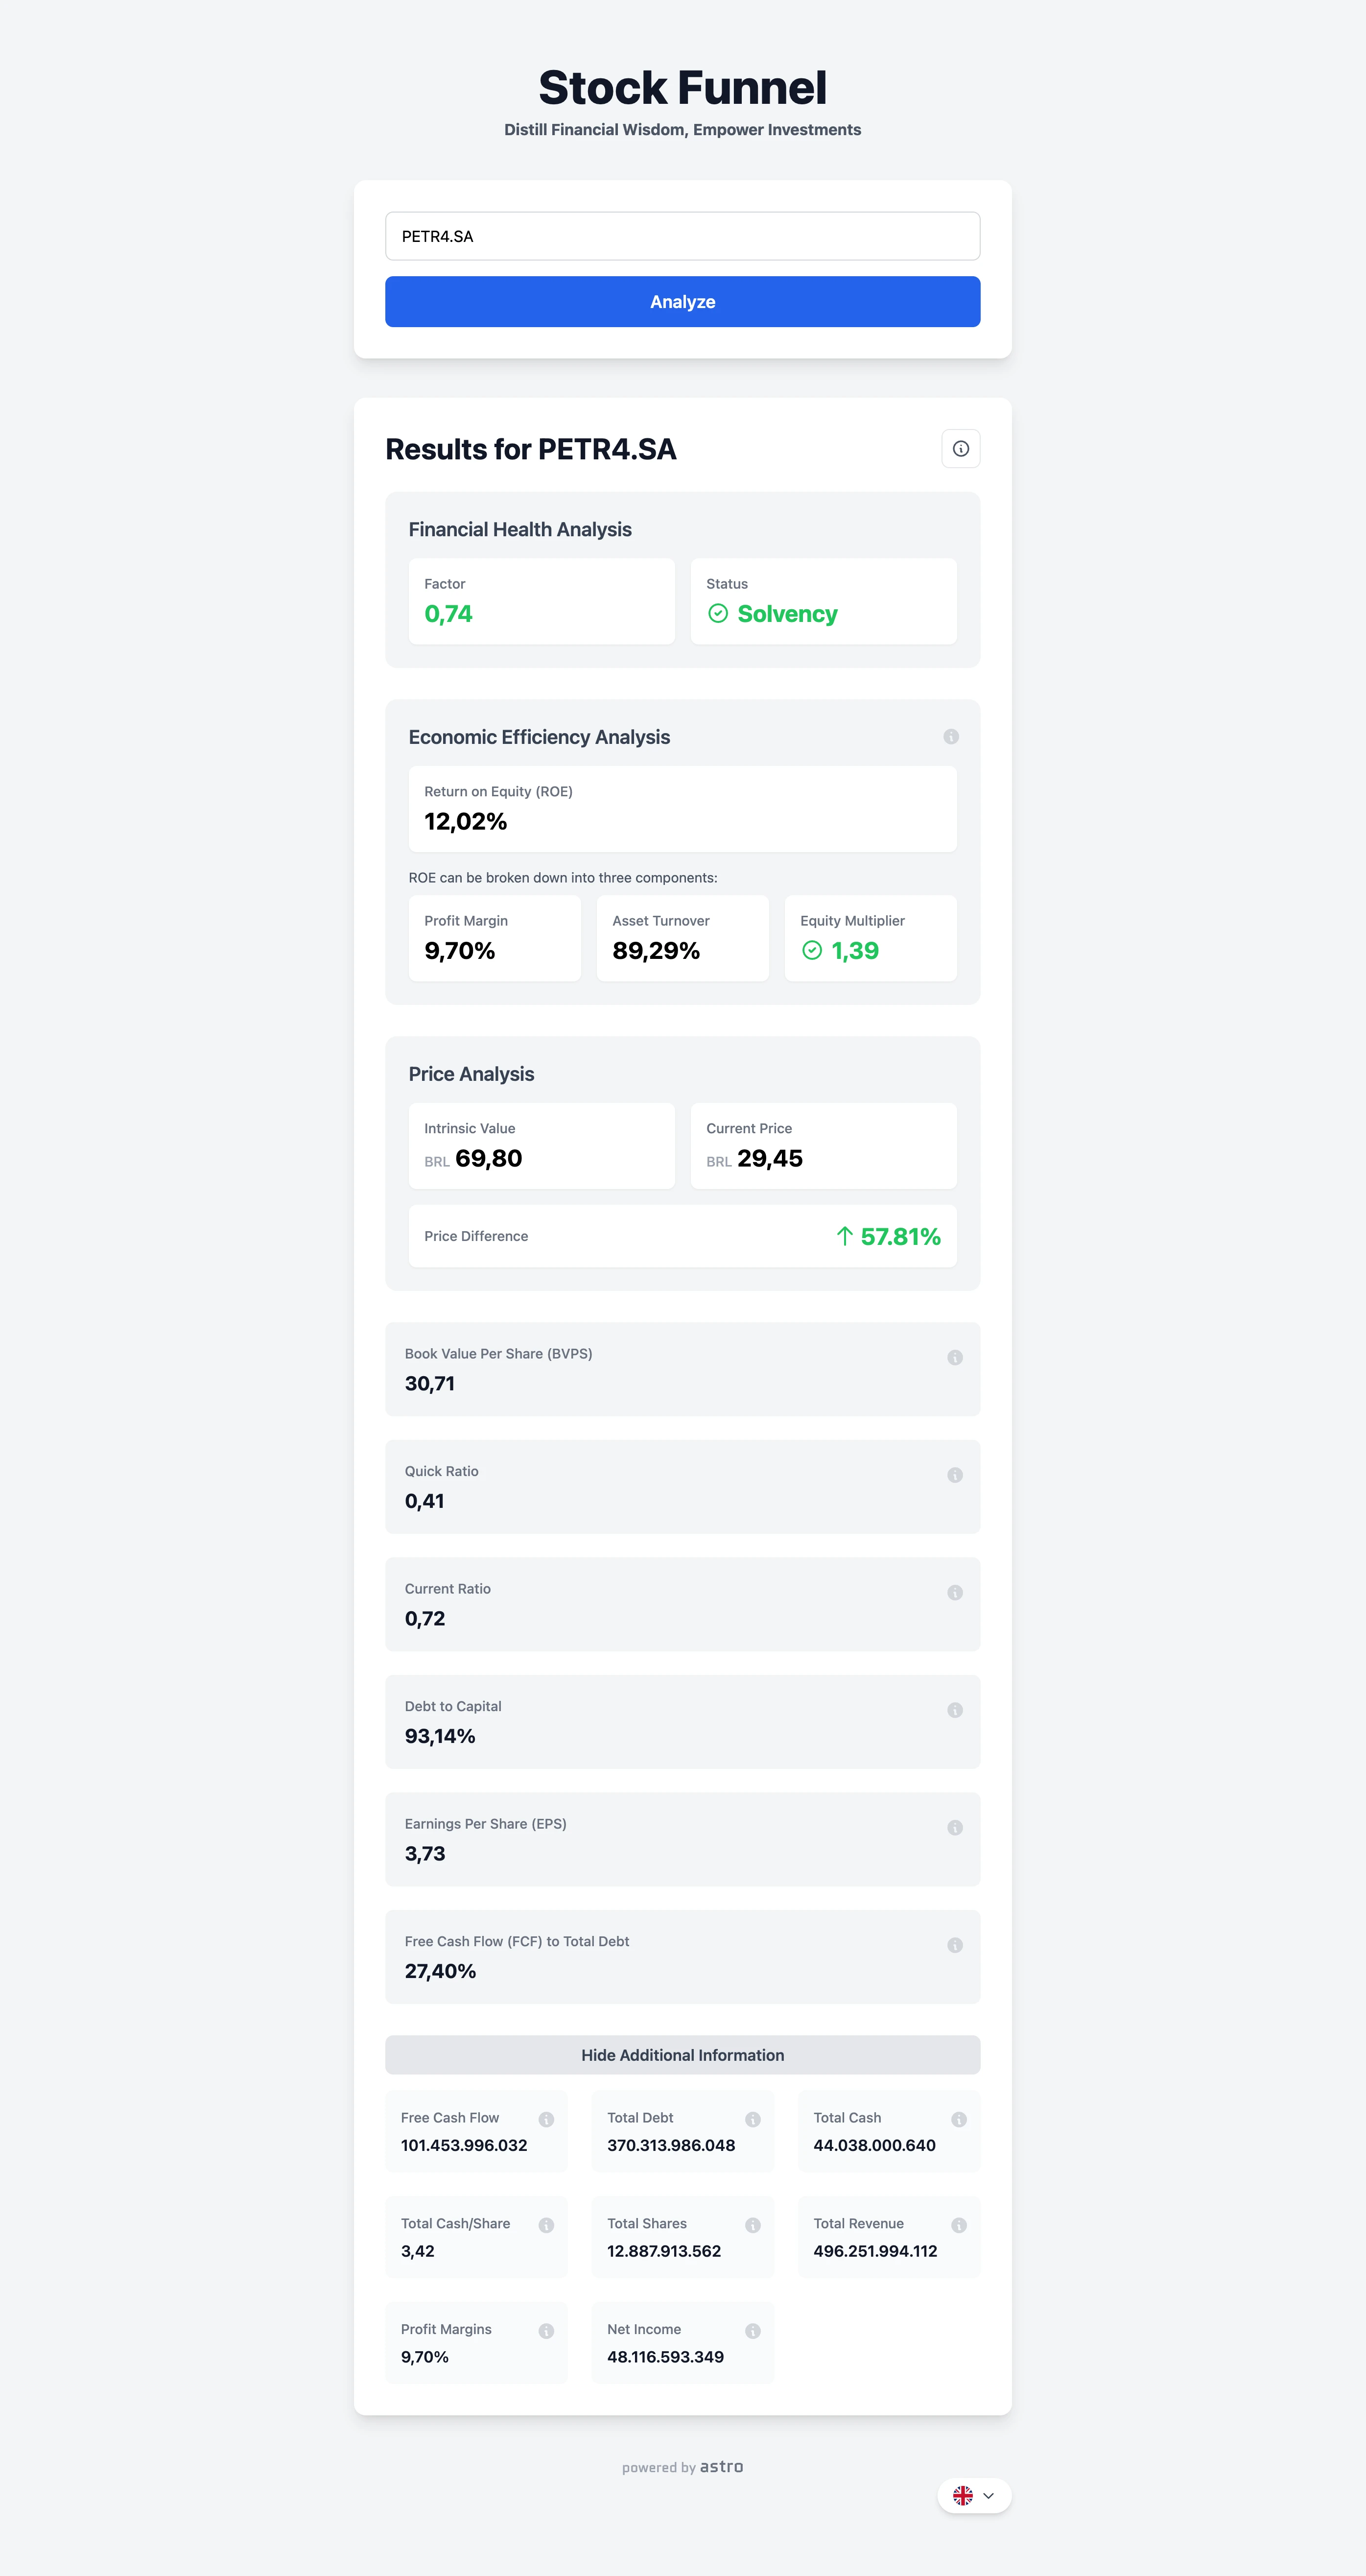
Task: Collapse section via Hide Additional Information
Action: click(x=683, y=2055)
